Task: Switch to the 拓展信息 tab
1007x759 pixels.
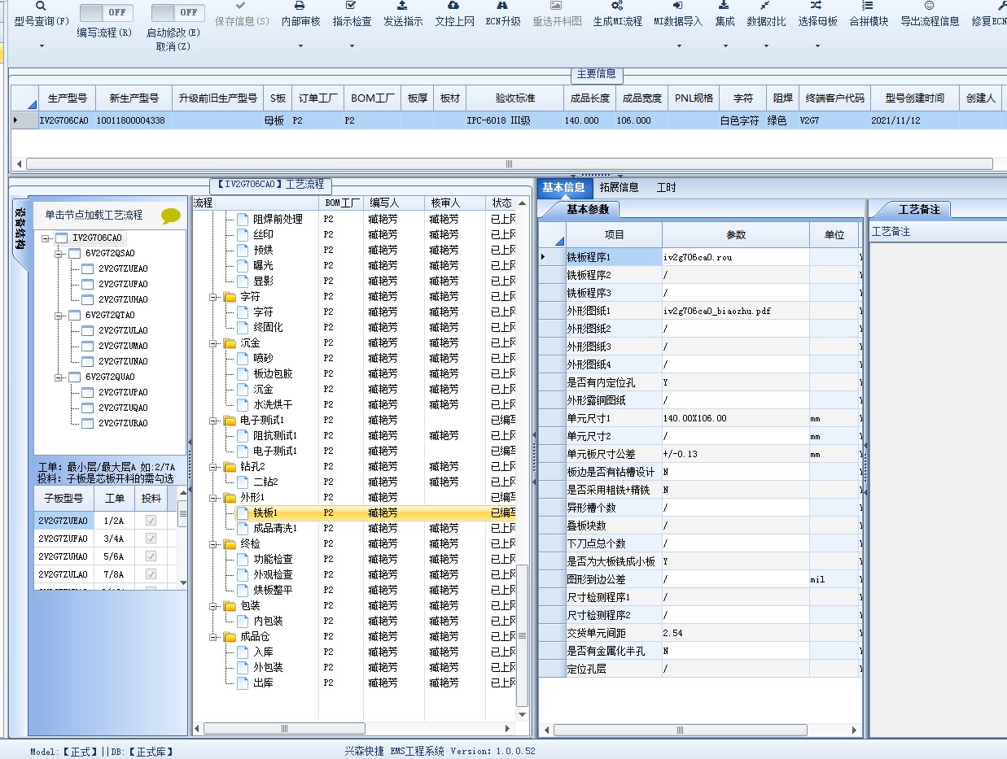Action: click(x=619, y=188)
